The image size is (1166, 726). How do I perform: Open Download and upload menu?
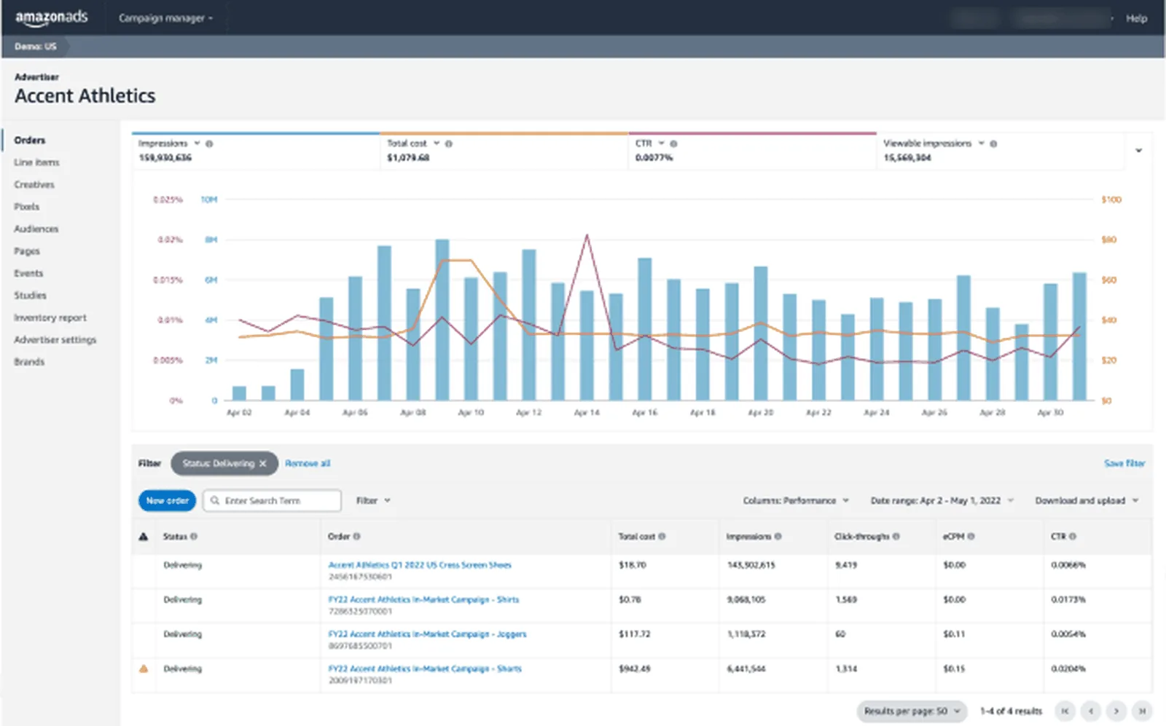[1087, 501]
